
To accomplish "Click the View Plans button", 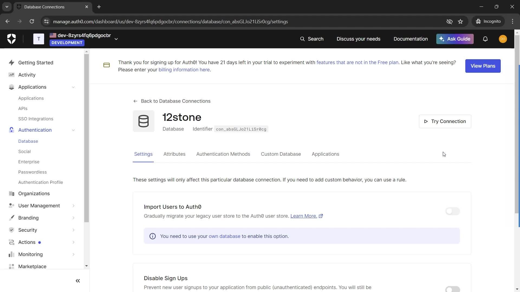I will [483, 66].
